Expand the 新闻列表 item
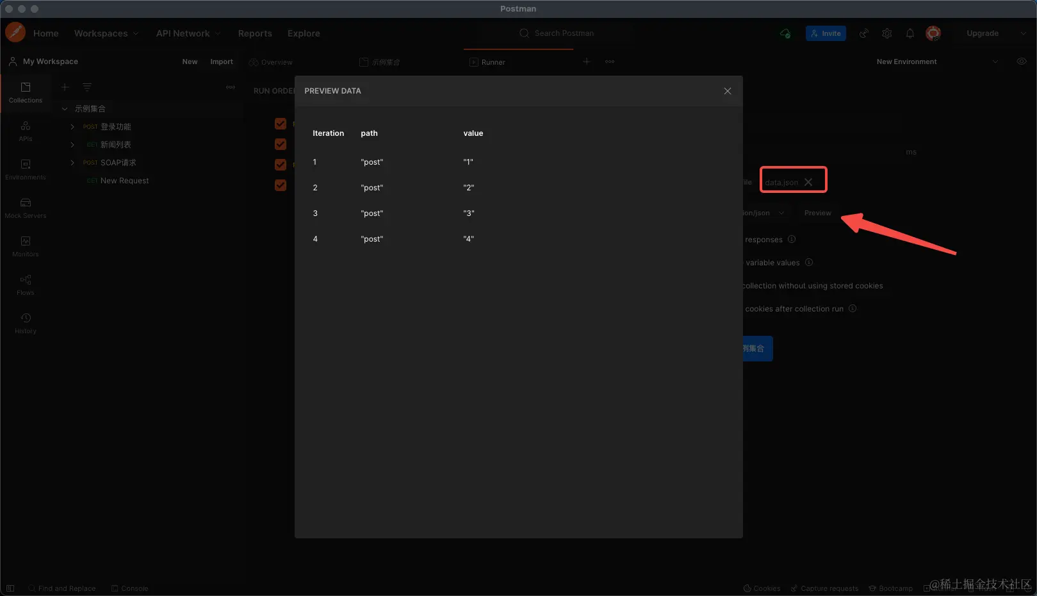This screenshot has height=596, width=1037. point(72,145)
